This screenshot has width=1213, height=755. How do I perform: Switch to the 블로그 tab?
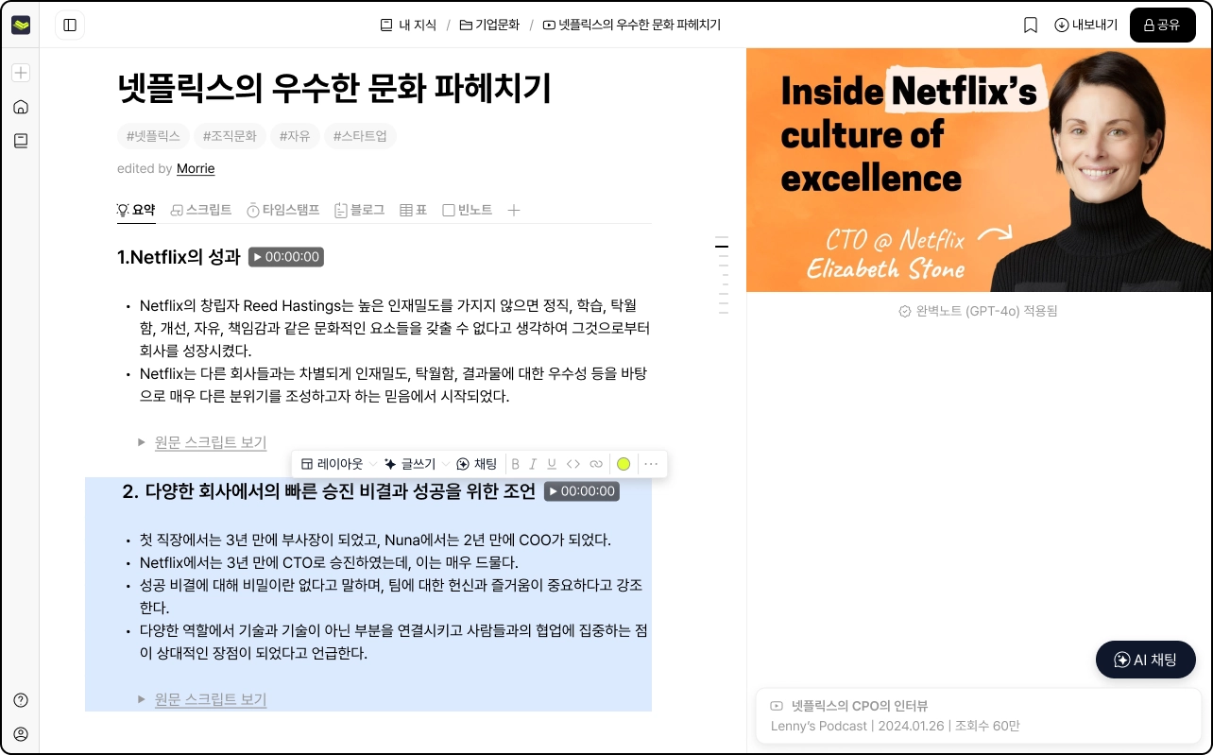[x=360, y=210]
